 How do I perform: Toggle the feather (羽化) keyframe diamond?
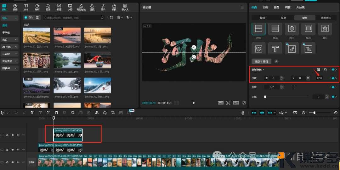[333, 97]
